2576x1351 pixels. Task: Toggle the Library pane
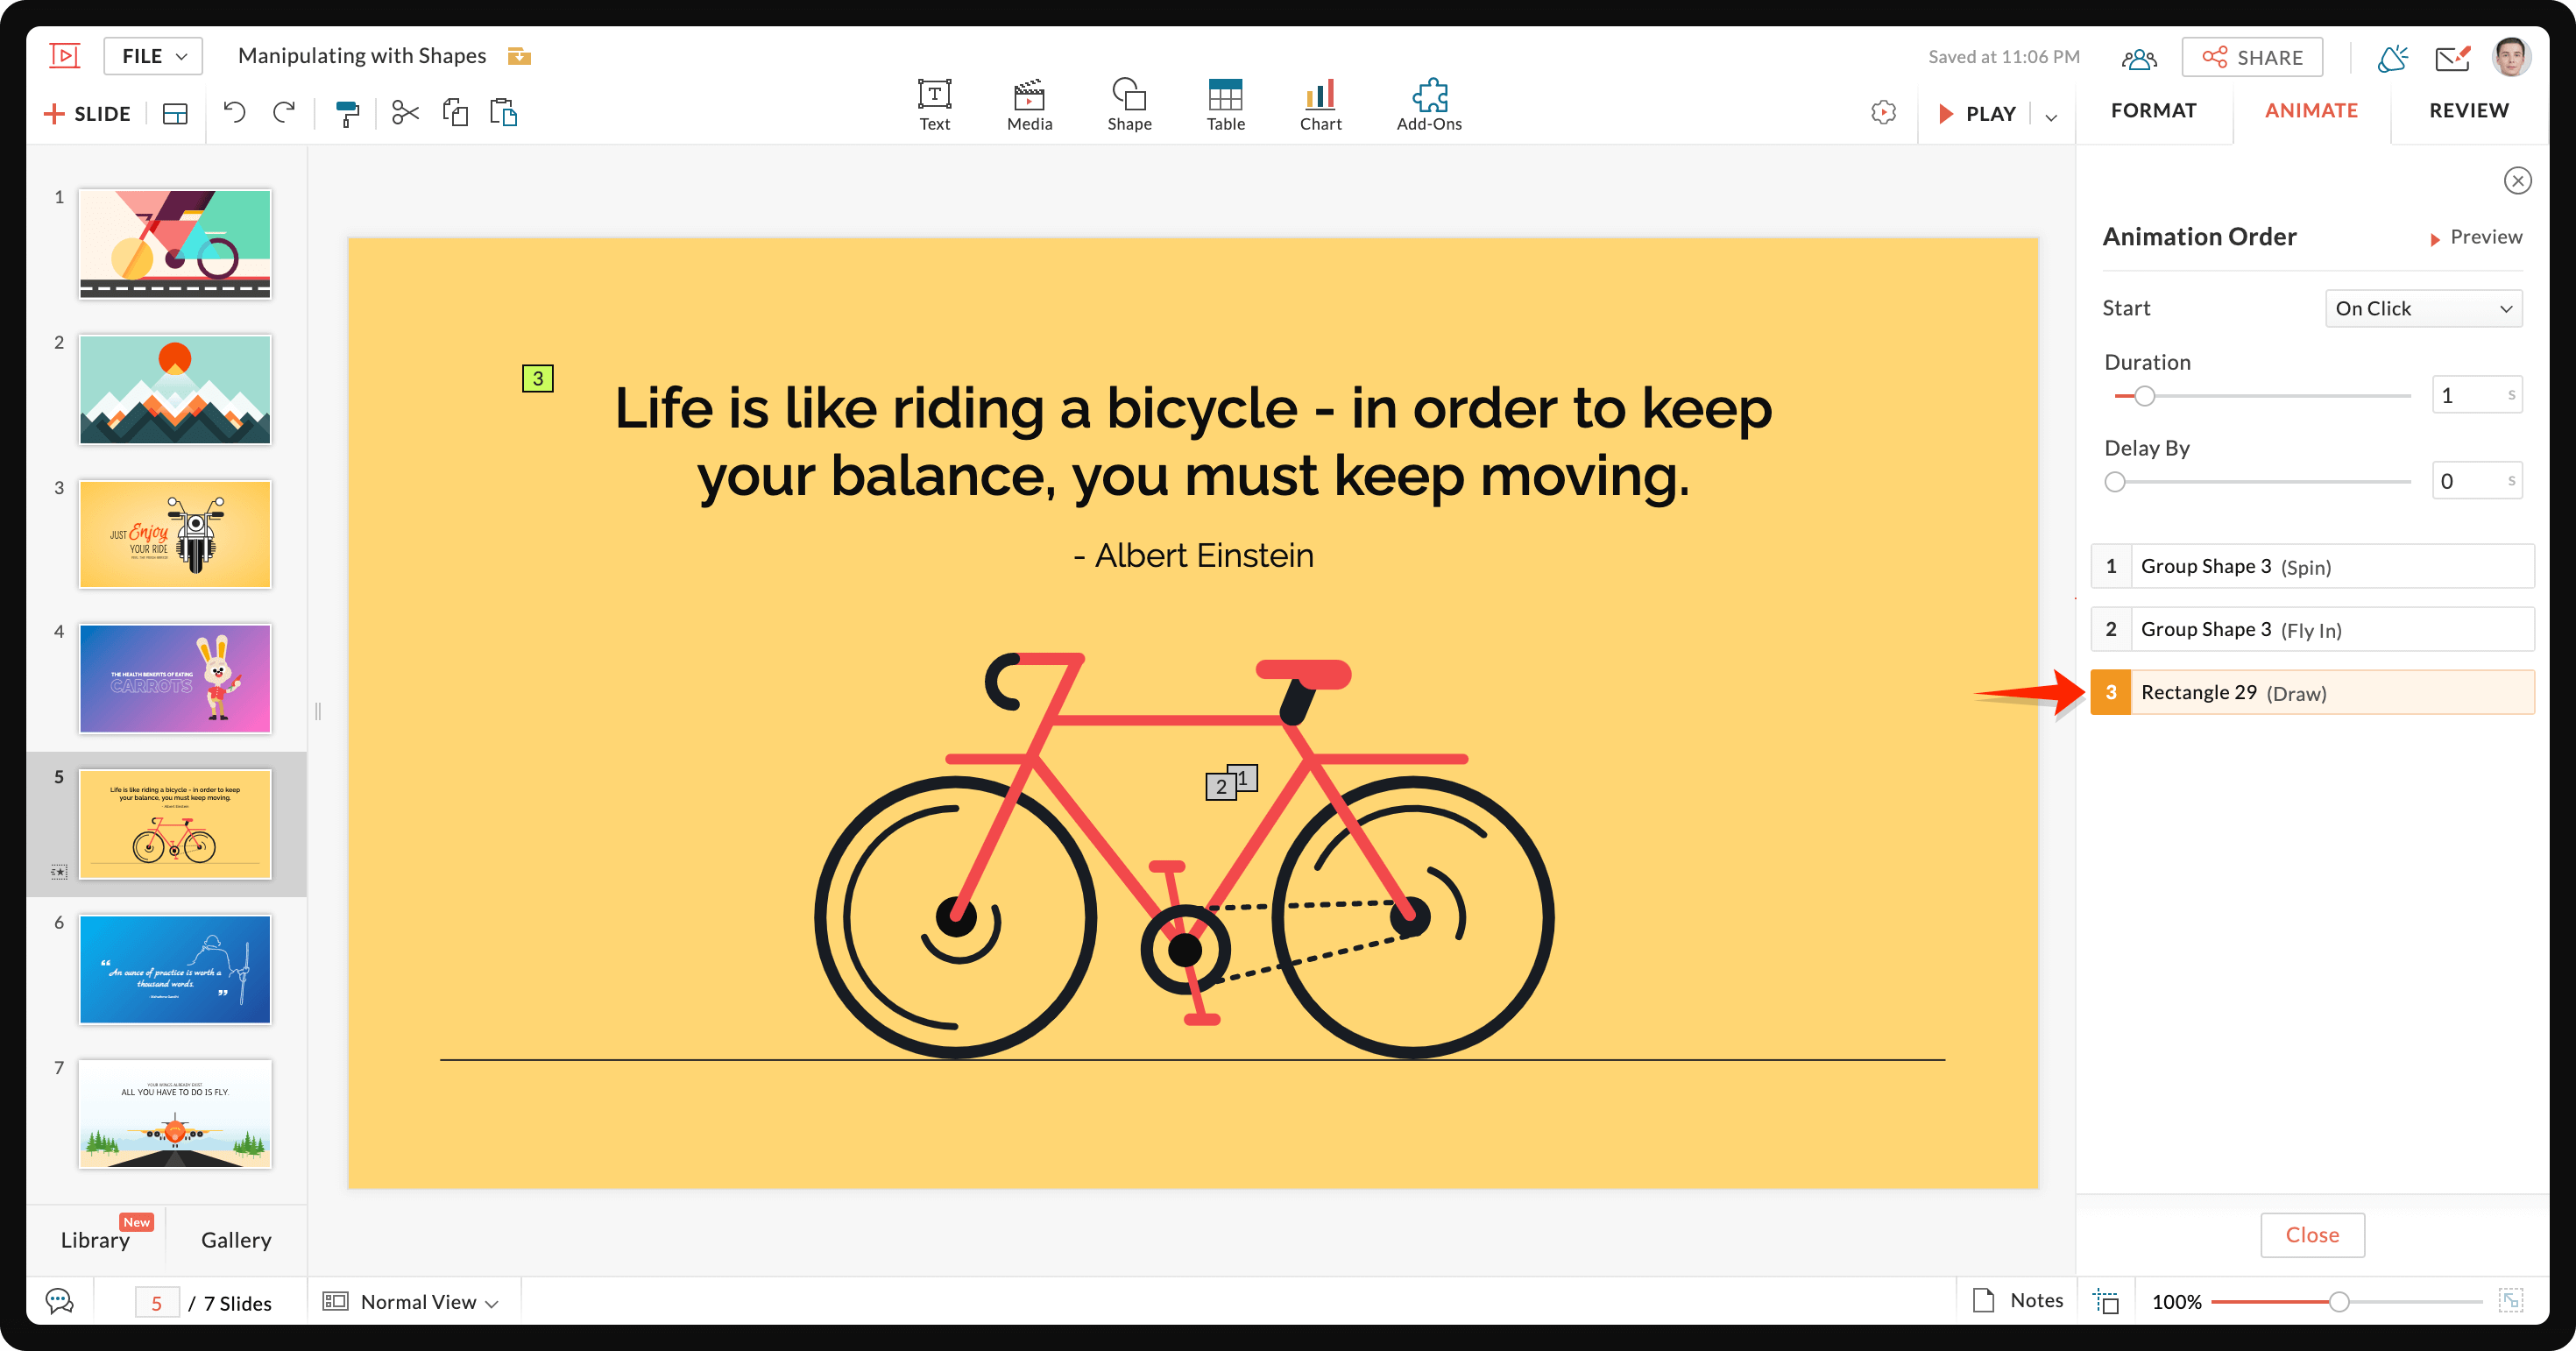pyautogui.click(x=95, y=1240)
